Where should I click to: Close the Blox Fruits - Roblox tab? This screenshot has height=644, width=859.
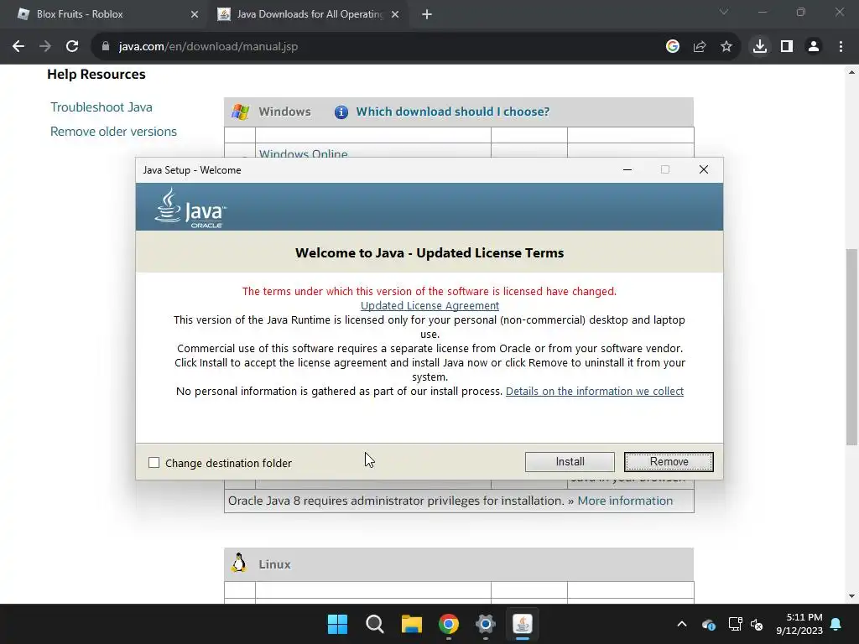point(195,15)
